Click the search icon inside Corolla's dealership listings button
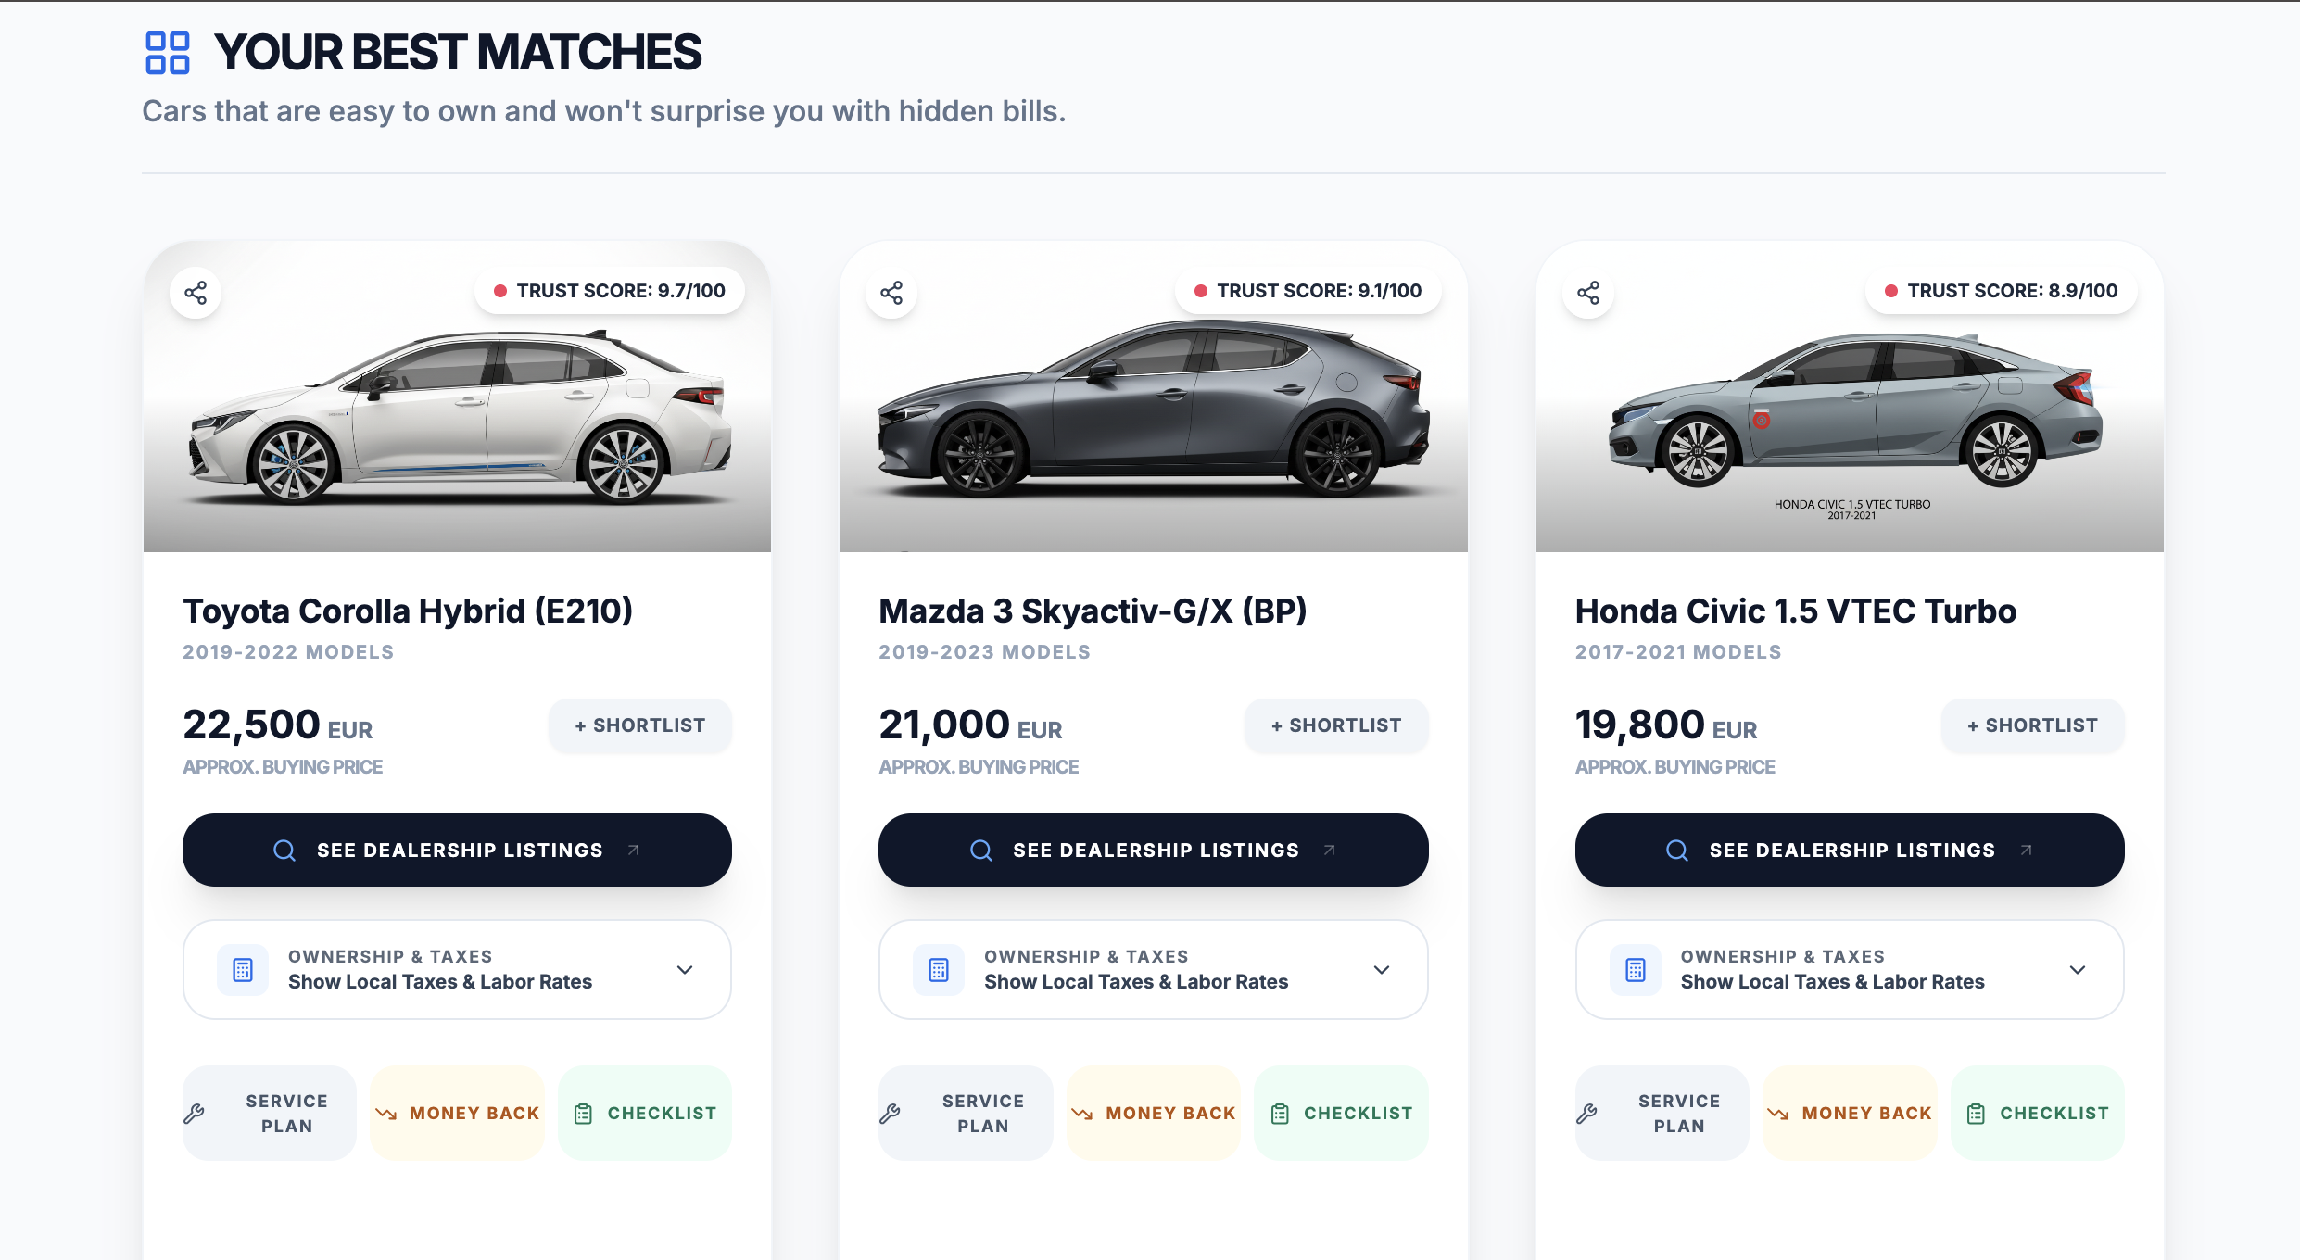Screen dimensions: 2300x1260 click(x=284, y=850)
